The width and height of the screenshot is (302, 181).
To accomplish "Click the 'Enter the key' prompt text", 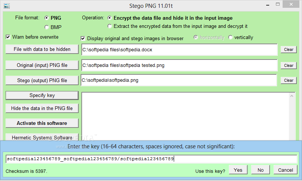I will tap(151, 146).
